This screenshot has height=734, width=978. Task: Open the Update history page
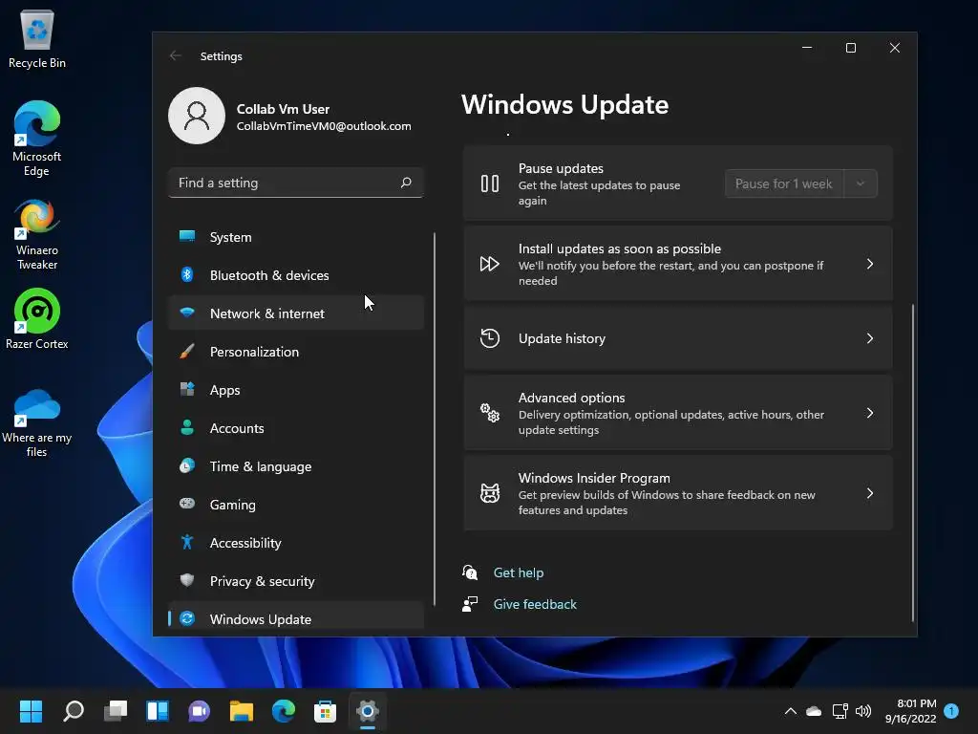coord(678,338)
